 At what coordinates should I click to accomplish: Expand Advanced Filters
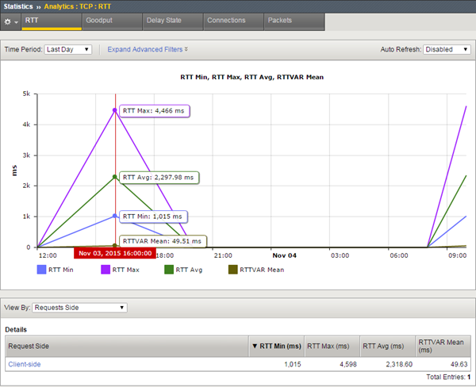coord(148,49)
